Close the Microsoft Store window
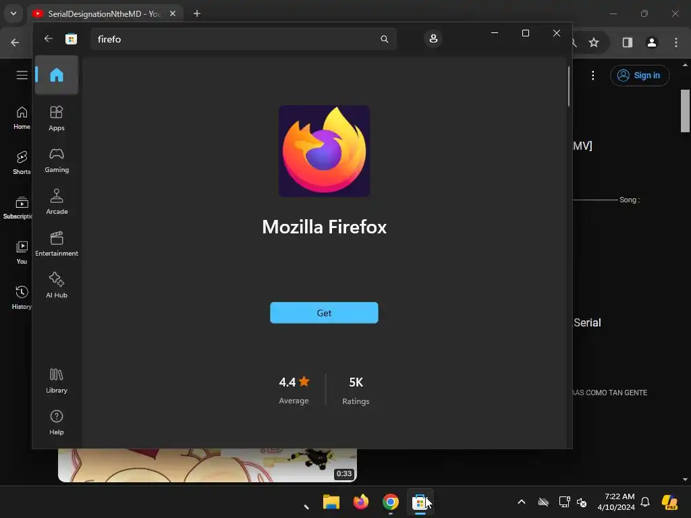The width and height of the screenshot is (691, 518). tap(557, 33)
